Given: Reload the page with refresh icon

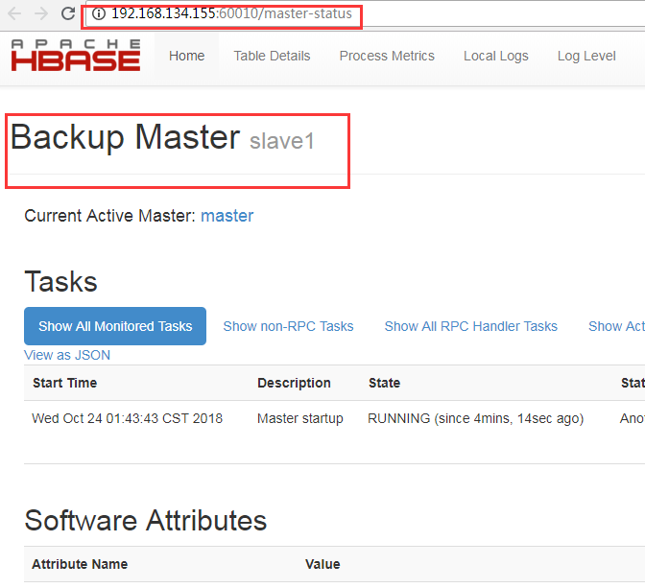Looking at the screenshot, I should click(x=68, y=13).
